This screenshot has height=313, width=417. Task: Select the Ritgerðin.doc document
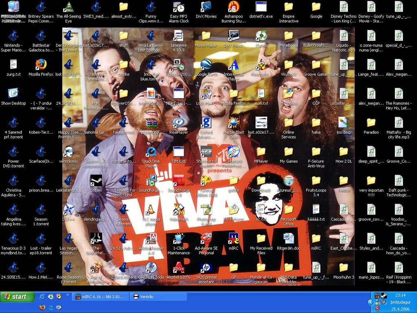pos(289,242)
